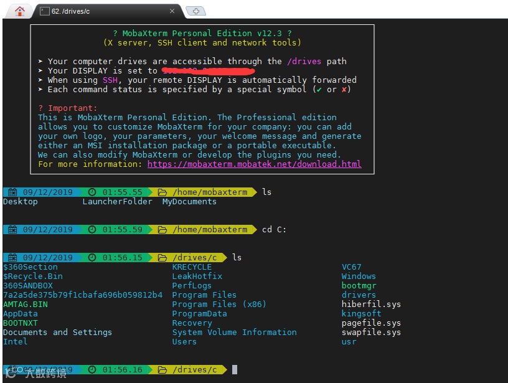Click the 'System Volume Information' entry
Screen dimensions: 508x383
(234, 333)
